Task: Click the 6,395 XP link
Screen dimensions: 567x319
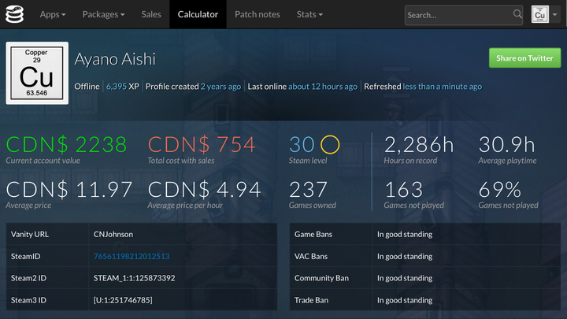Action: 122,87
